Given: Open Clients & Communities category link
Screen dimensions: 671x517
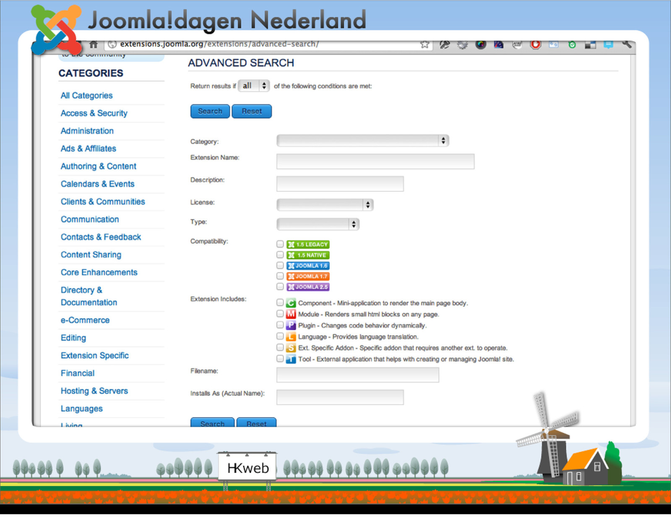Looking at the screenshot, I should [103, 202].
